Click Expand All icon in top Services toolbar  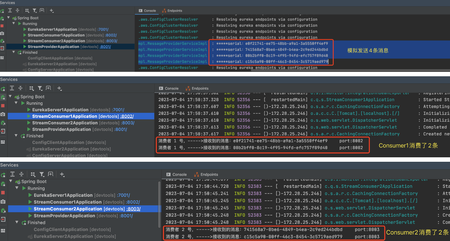click(x=10, y=10)
